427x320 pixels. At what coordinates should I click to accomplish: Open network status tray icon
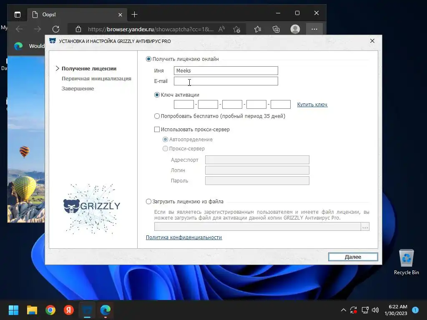tap(365, 310)
